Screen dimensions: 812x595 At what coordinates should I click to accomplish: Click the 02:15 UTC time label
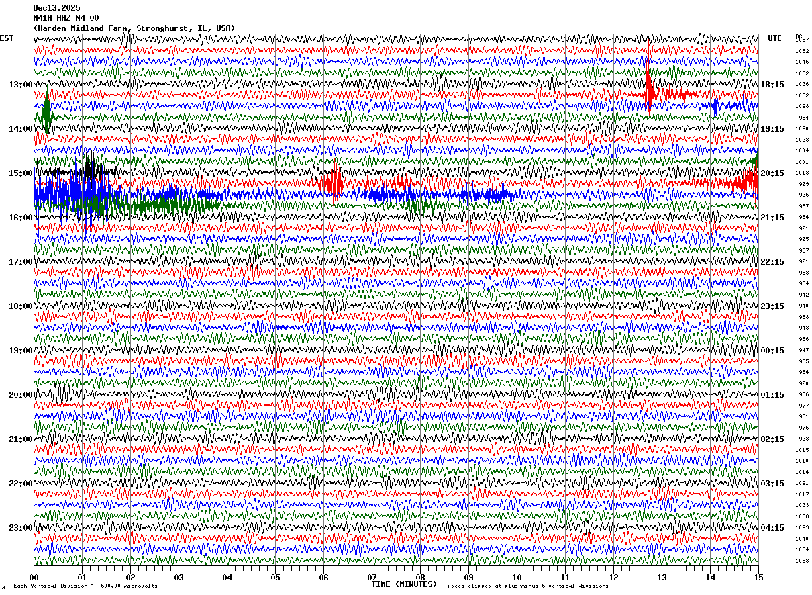(772, 439)
